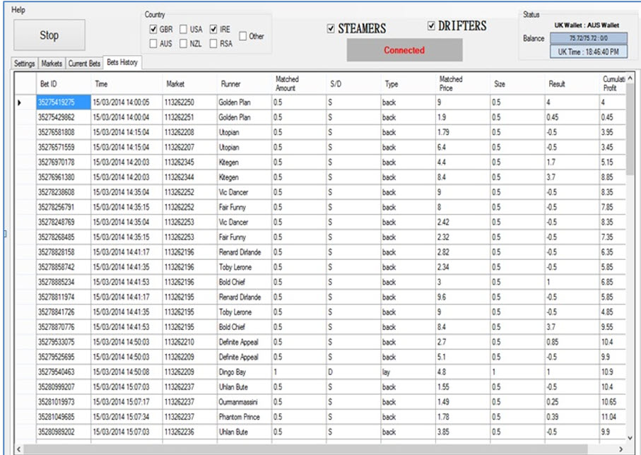The height and width of the screenshot is (455, 641).
Task: Click the S/D column header
Action: 353,84
